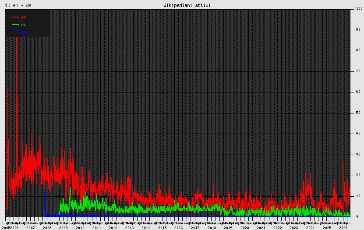Click the x-axis year "2018"
Viewport: 364px width, 230px height.
(212, 228)
